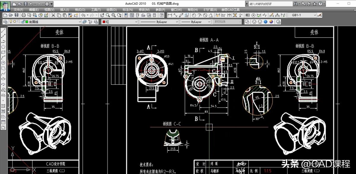Activate Zoom Realtime magnifier tool

tap(108, 15)
